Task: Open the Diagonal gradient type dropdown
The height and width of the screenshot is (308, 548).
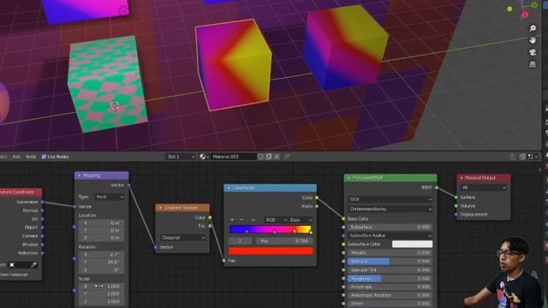Action: [182, 238]
